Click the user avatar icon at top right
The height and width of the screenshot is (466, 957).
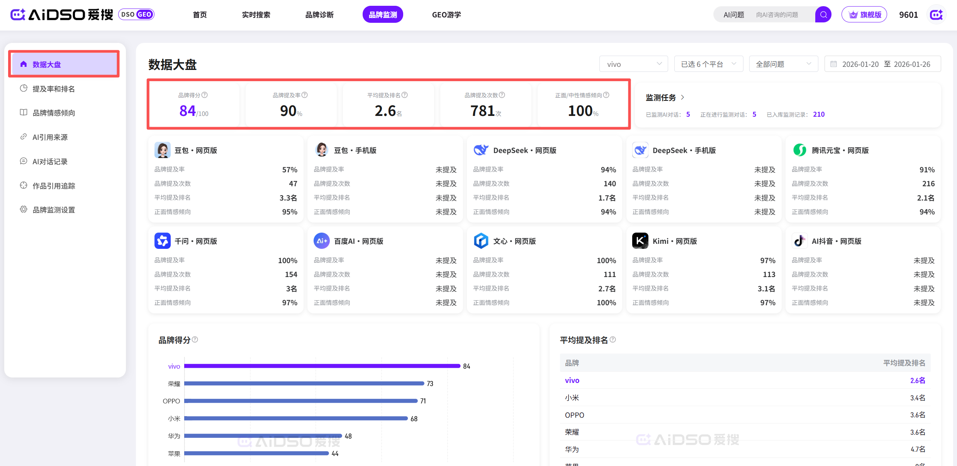click(936, 15)
